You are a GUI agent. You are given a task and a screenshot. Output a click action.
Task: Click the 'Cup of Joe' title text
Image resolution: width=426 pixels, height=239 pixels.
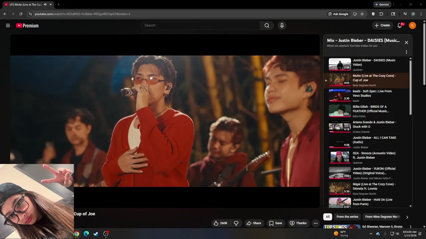[85, 214]
